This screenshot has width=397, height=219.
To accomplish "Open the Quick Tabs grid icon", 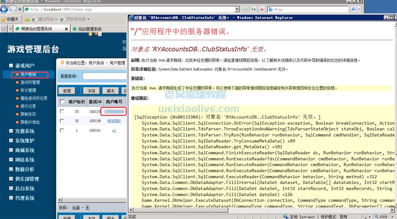I will 4,29.
